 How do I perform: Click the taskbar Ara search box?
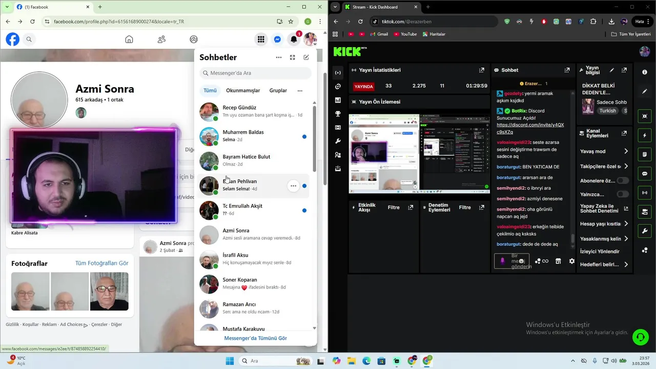tap(275, 361)
